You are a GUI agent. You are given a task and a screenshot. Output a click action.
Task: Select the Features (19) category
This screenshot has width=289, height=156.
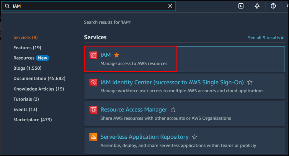(x=27, y=48)
